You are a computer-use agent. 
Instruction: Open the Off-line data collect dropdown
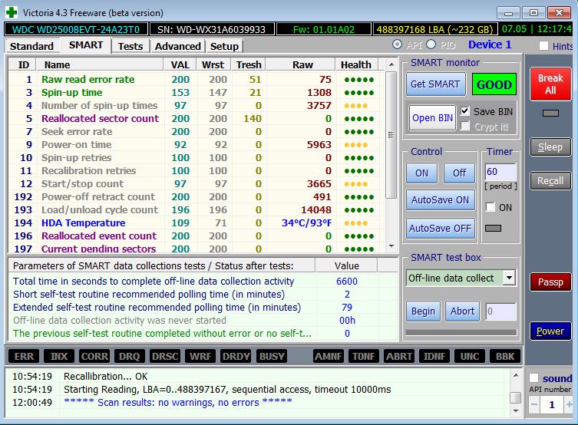tap(509, 278)
